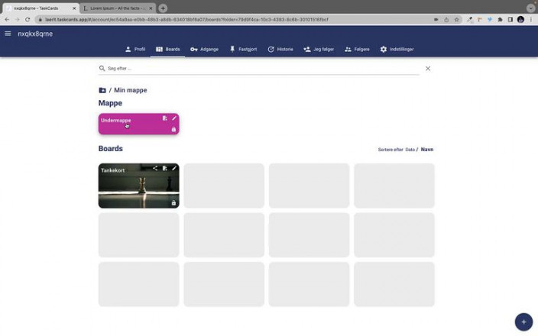Click the move icon on Undermappe folder
This screenshot has height=336, width=538.
(x=165, y=118)
